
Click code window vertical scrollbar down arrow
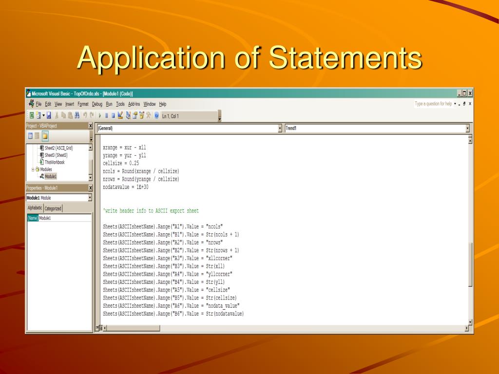[x=470, y=322]
